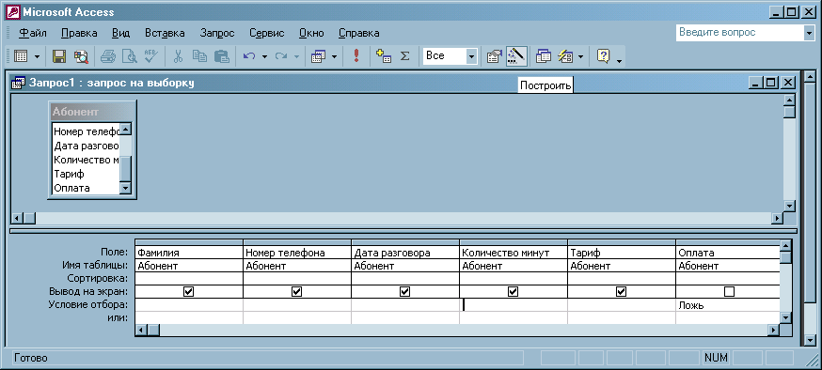Screen dimensions: 822x370
Task: Select 'Дата разгово' in Абонент field list
Action: point(87,146)
